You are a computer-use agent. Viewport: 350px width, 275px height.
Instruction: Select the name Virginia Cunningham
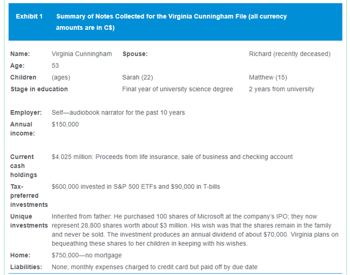(82, 54)
